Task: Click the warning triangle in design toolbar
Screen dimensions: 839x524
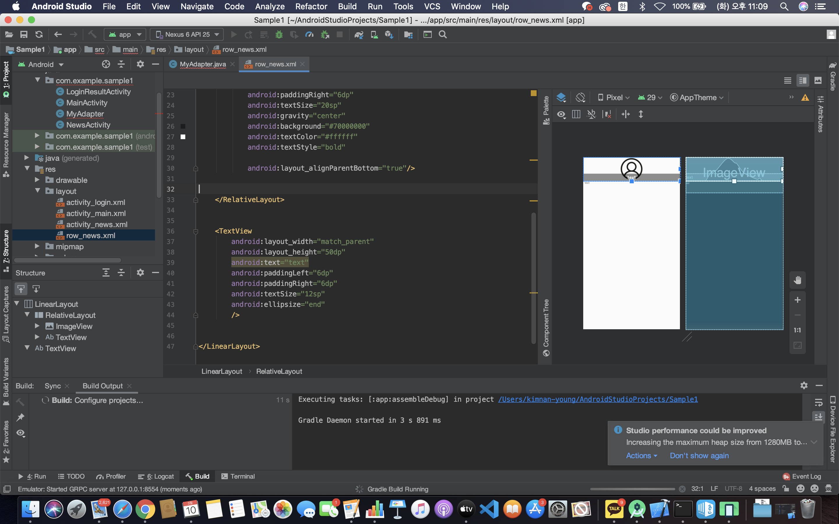Action: pyautogui.click(x=805, y=98)
